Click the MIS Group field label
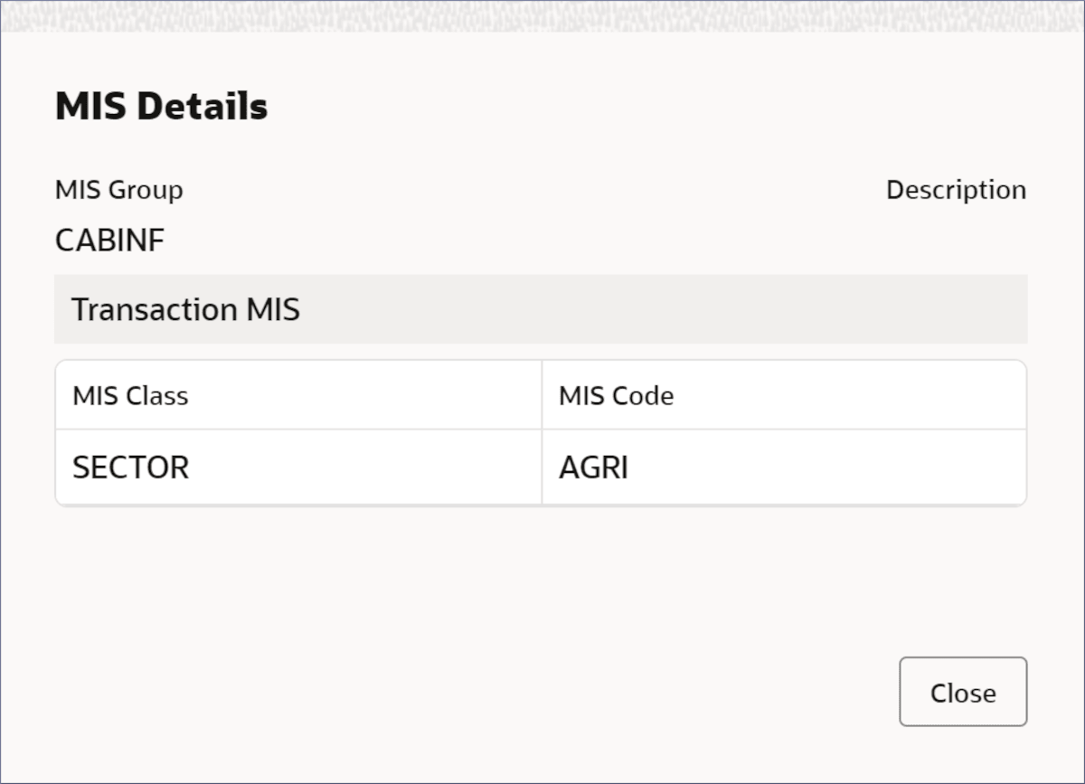 point(118,190)
